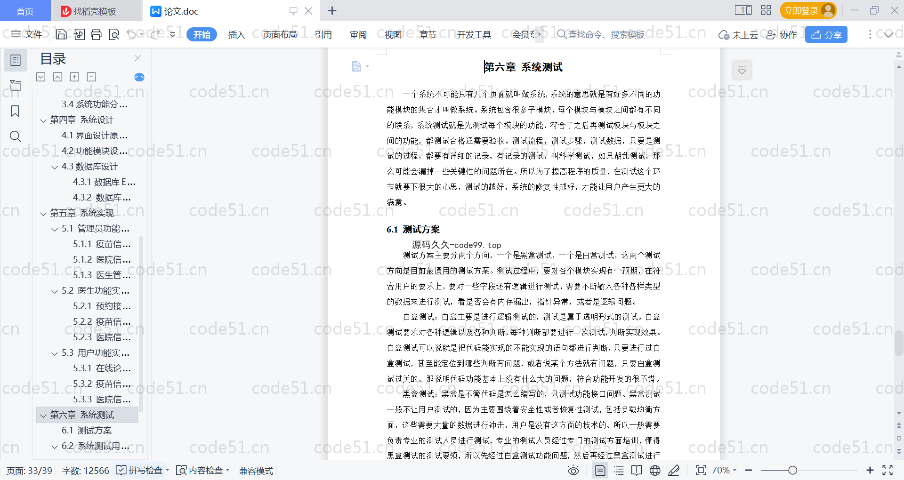Viewport: 904px width, 480px height.
Task: Collapse 第四章 系统设计 tree node
Action: 43,120
